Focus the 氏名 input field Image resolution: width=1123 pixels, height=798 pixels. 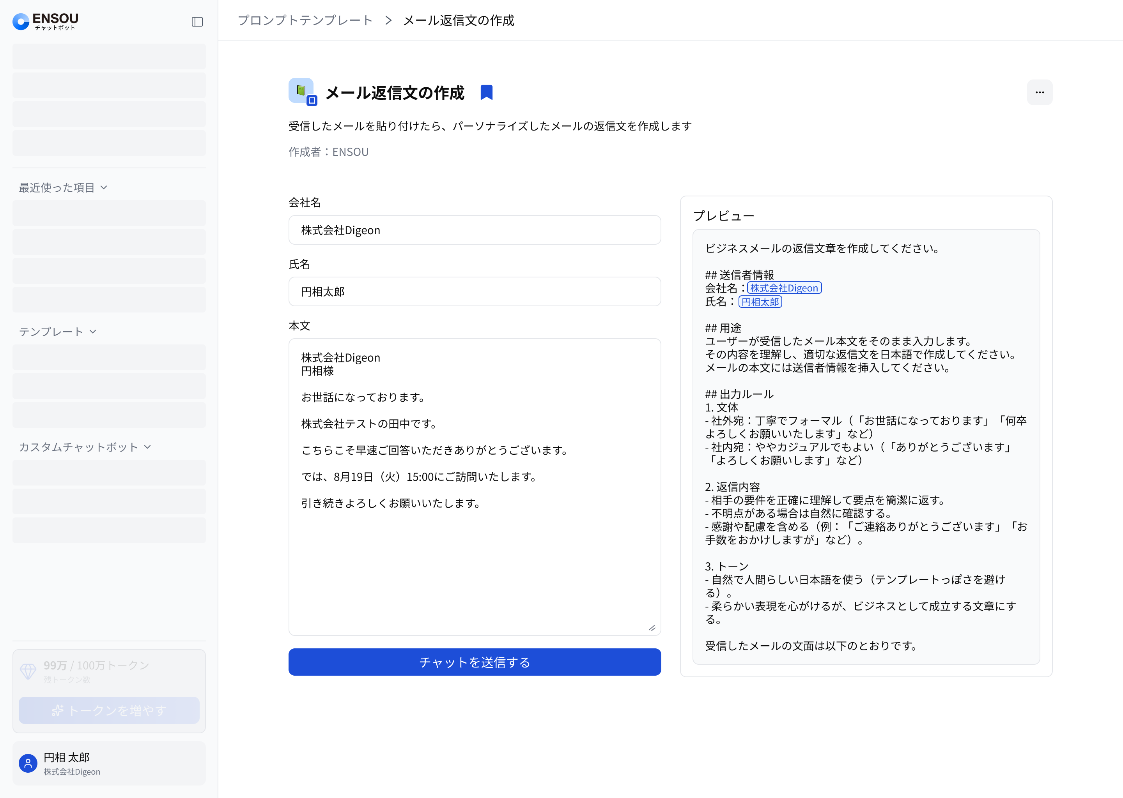pos(474,291)
